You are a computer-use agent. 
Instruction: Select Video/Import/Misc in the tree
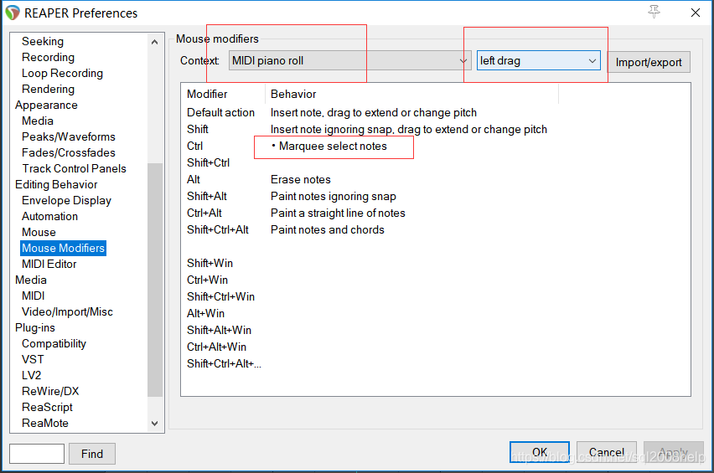pos(67,312)
